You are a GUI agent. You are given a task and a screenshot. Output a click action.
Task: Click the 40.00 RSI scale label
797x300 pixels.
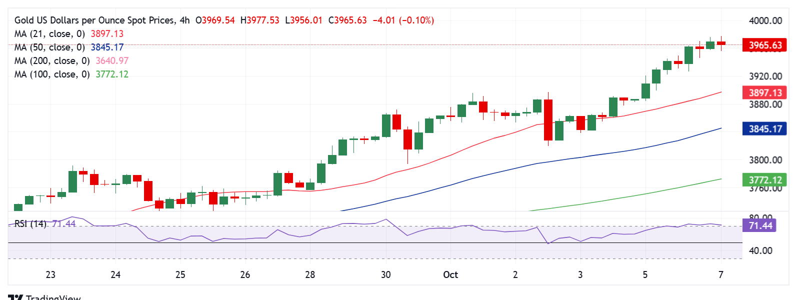(760, 250)
